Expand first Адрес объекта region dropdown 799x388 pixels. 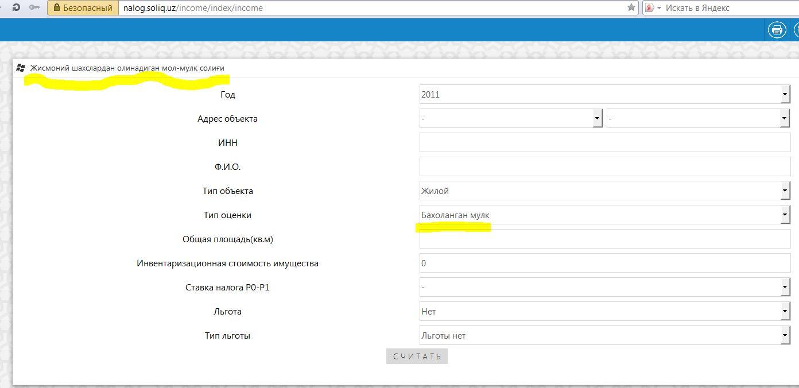pyautogui.click(x=511, y=119)
